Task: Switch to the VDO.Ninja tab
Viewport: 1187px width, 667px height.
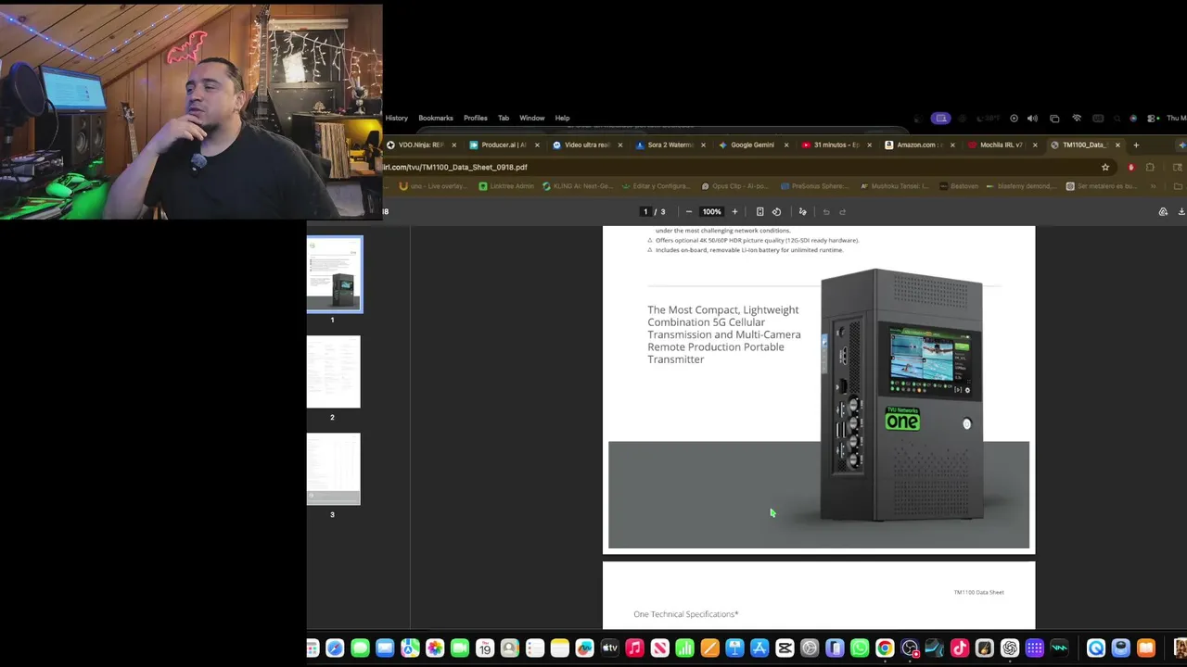Action: point(422,145)
